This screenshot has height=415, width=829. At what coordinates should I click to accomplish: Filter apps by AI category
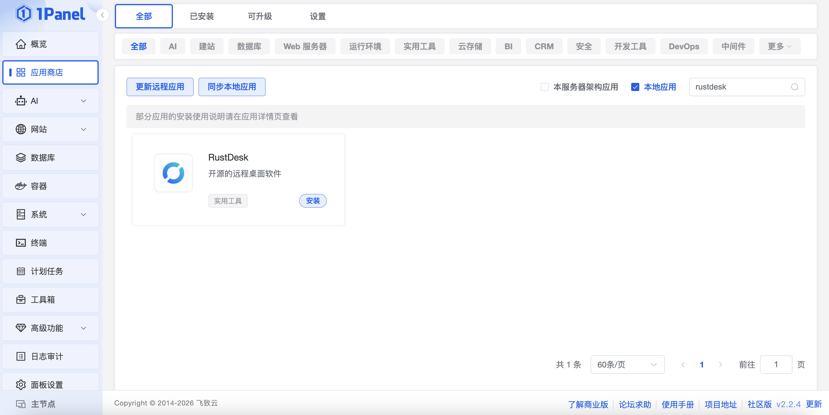pyautogui.click(x=173, y=46)
